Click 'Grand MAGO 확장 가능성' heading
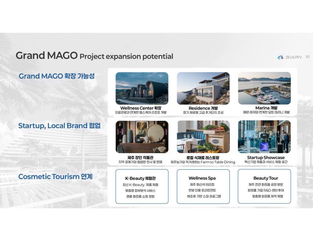The width and height of the screenshot is (313, 241). (x=57, y=76)
